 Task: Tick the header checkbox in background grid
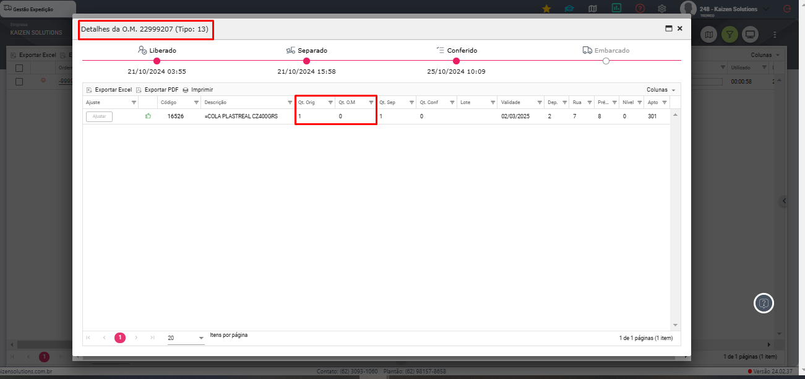pos(19,68)
